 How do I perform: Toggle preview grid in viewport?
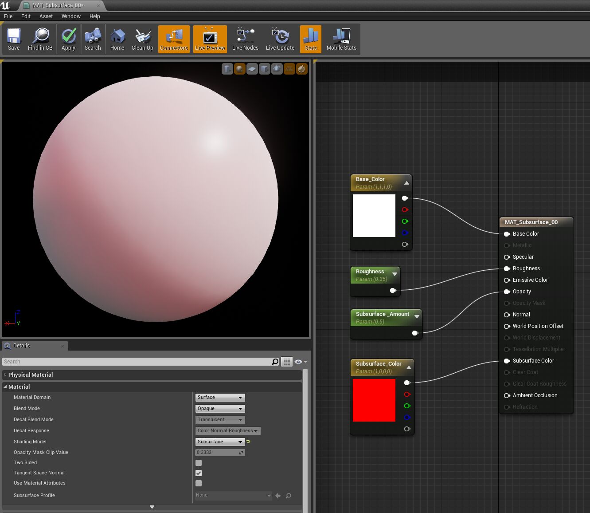(289, 69)
